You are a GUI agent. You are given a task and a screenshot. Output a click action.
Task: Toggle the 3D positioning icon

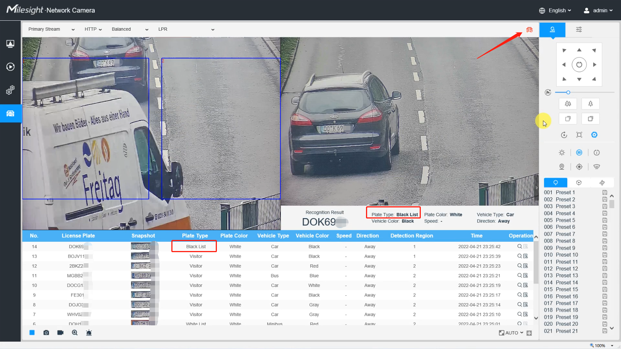[579, 153]
